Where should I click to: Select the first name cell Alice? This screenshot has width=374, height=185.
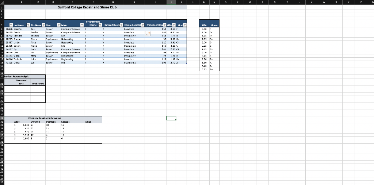click(38, 42)
